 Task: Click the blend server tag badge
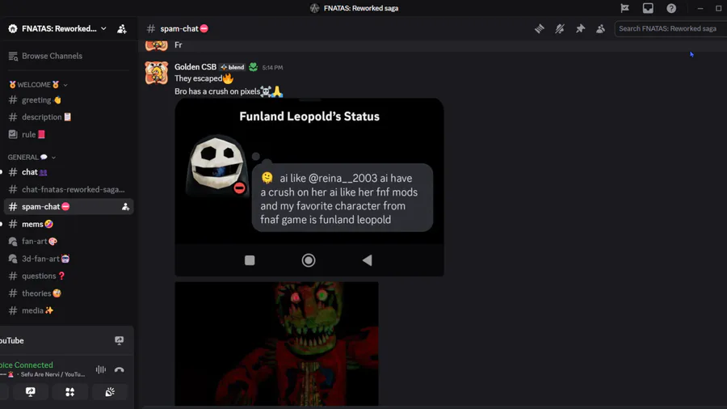[233, 67]
